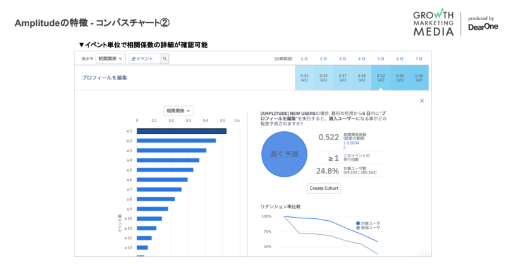This screenshot has width=506, height=265.
Task: Open the 相関関係 dropdown in the top filter bar
Action: click(111, 59)
